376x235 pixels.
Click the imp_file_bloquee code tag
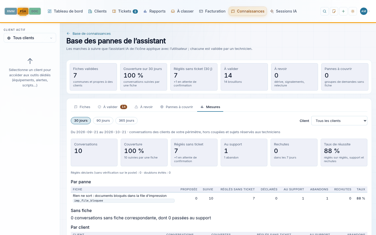click(x=124, y=201)
